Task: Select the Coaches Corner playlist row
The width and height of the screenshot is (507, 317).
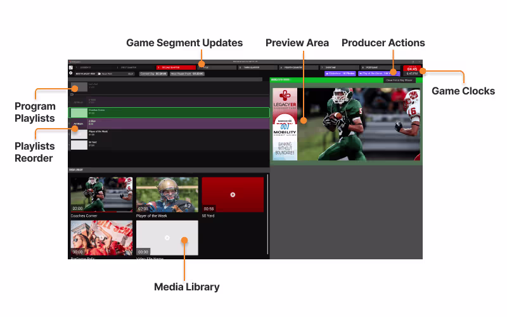Action: 169,113
